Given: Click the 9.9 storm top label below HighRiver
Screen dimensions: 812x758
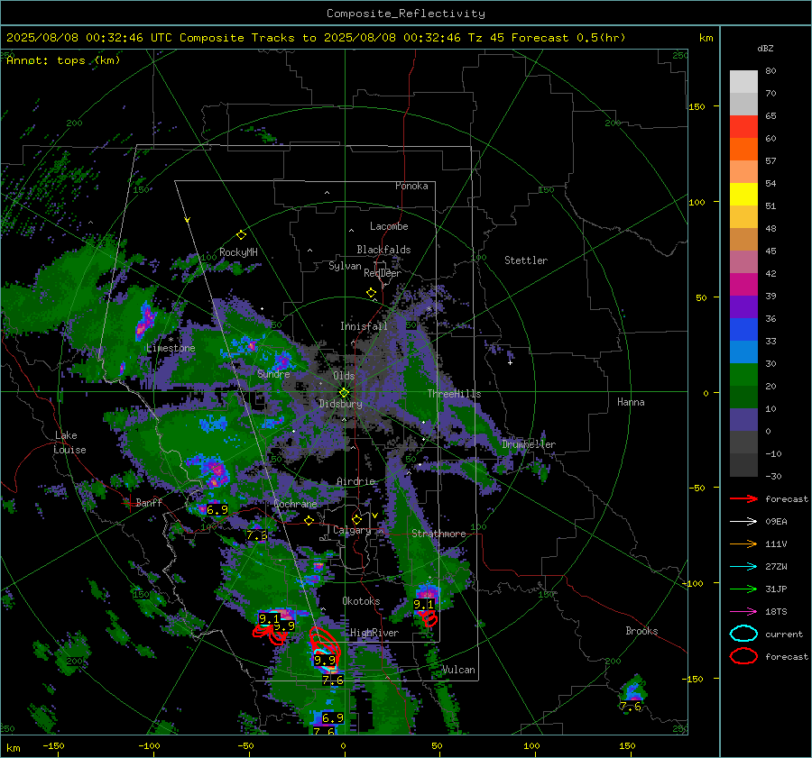Looking at the screenshot, I should 325,661.
